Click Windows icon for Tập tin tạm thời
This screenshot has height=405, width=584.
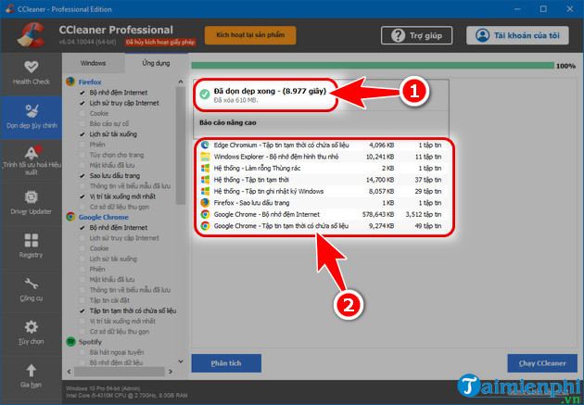[x=205, y=180]
